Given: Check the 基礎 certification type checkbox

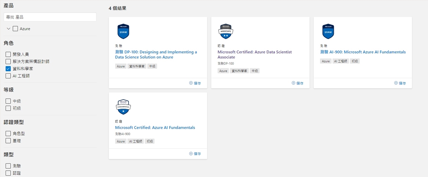Looking at the screenshot, I should [x=8, y=141].
